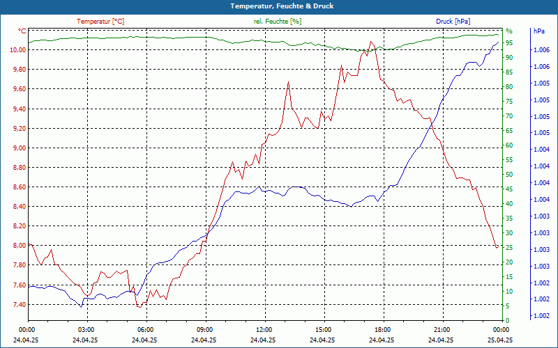
Task: Click the "21:00" time axis label
Action: point(442,330)
